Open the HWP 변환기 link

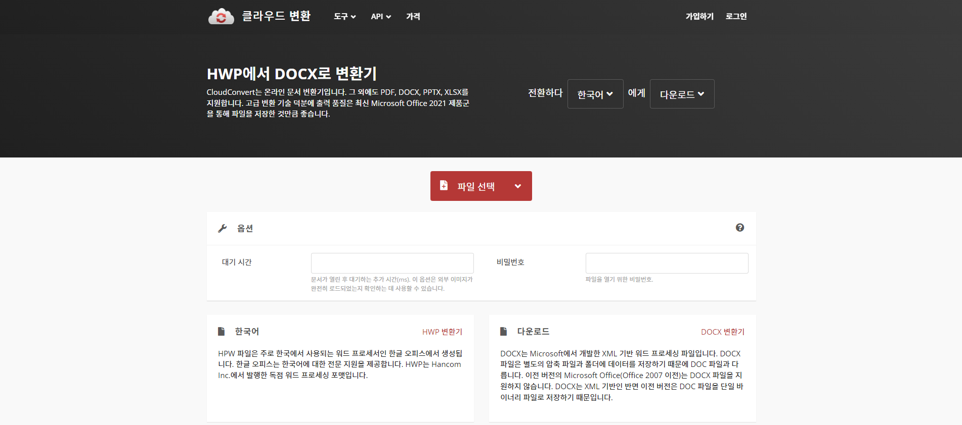point(442,332)
